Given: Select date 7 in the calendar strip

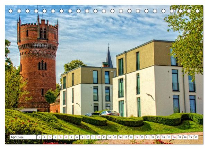Looking at the screenshot, I should click(71, 137).
